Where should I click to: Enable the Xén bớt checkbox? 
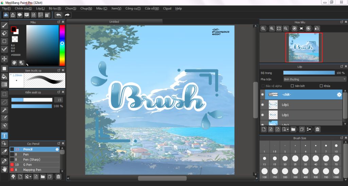pyautogui.click(x=292, y=86)
